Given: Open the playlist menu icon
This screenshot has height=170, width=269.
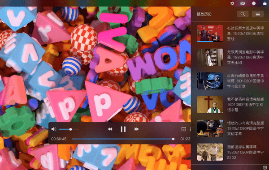Looking at the screenshot, I should pyautogui.click(x=258, y=14).
